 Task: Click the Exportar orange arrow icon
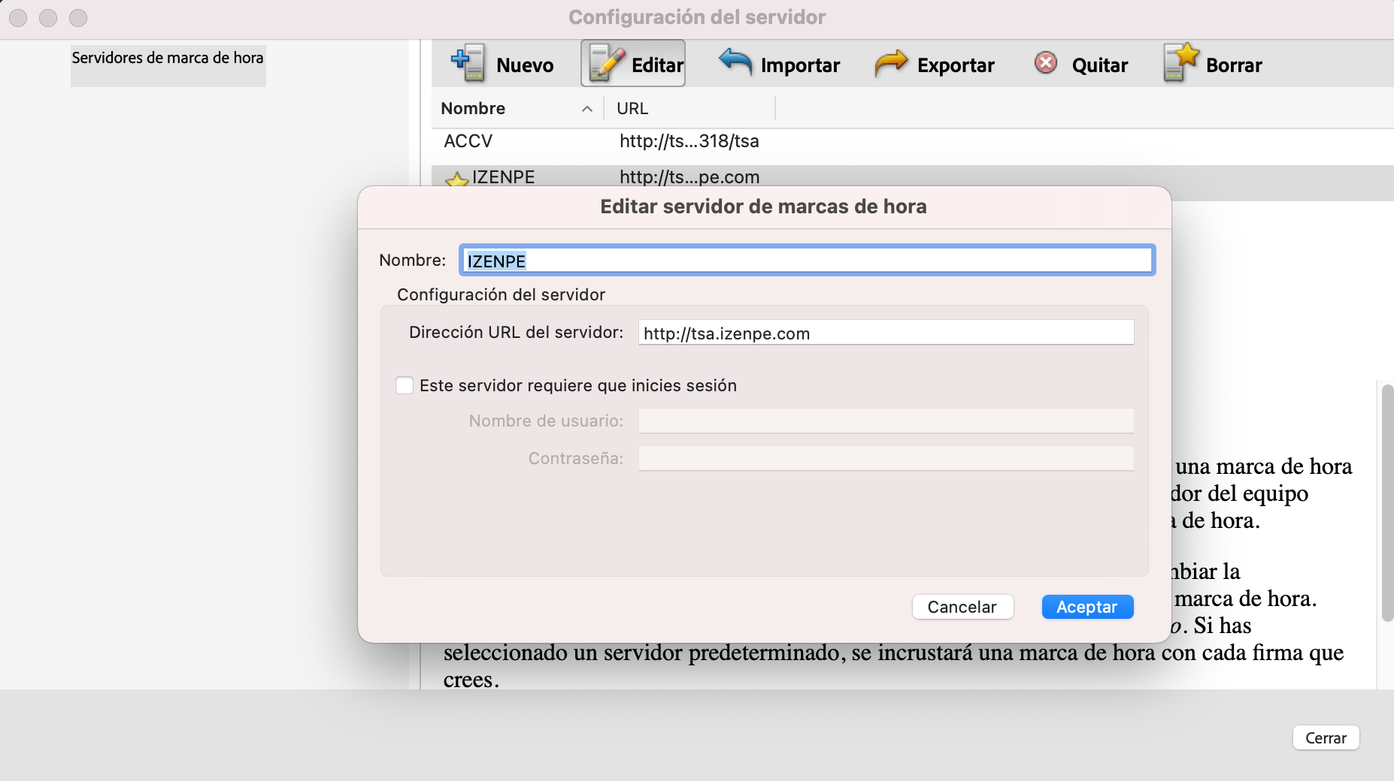coord(891,64)
